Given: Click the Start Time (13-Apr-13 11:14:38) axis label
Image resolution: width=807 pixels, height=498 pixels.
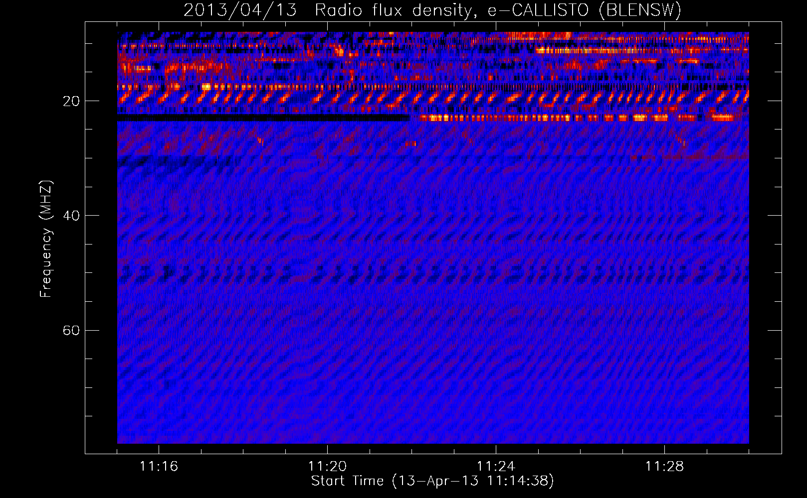Looking at the screenshot, I should [432, 481].
